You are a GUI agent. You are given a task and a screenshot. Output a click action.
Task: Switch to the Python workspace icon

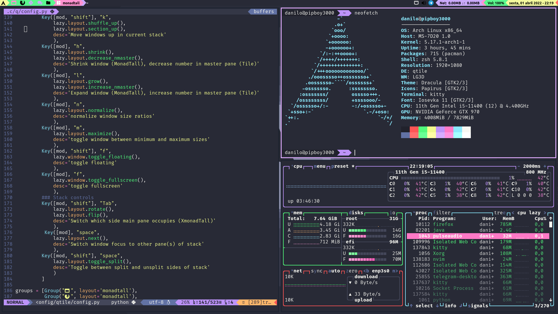[31, 3]
